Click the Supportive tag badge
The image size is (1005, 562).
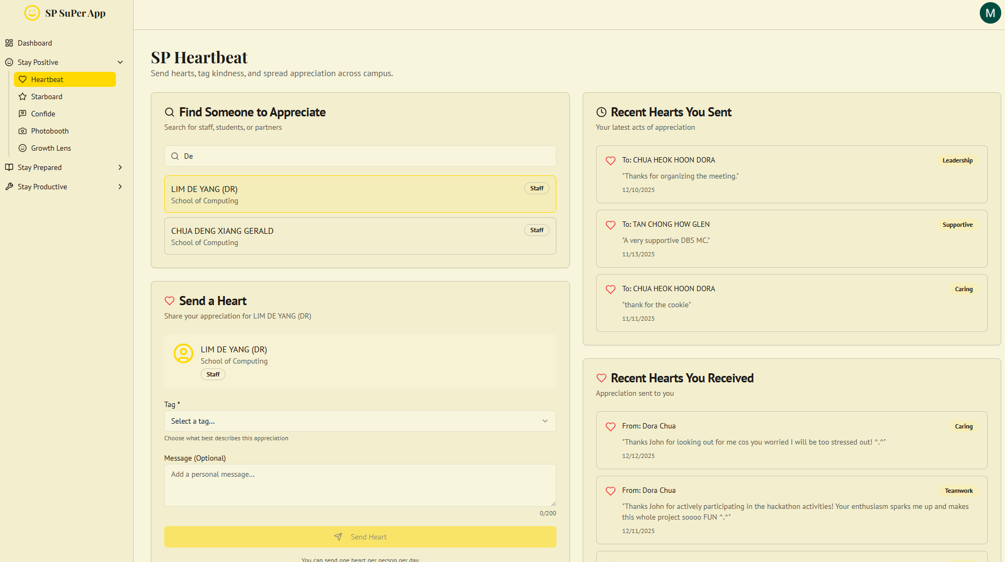click(957, 225)
